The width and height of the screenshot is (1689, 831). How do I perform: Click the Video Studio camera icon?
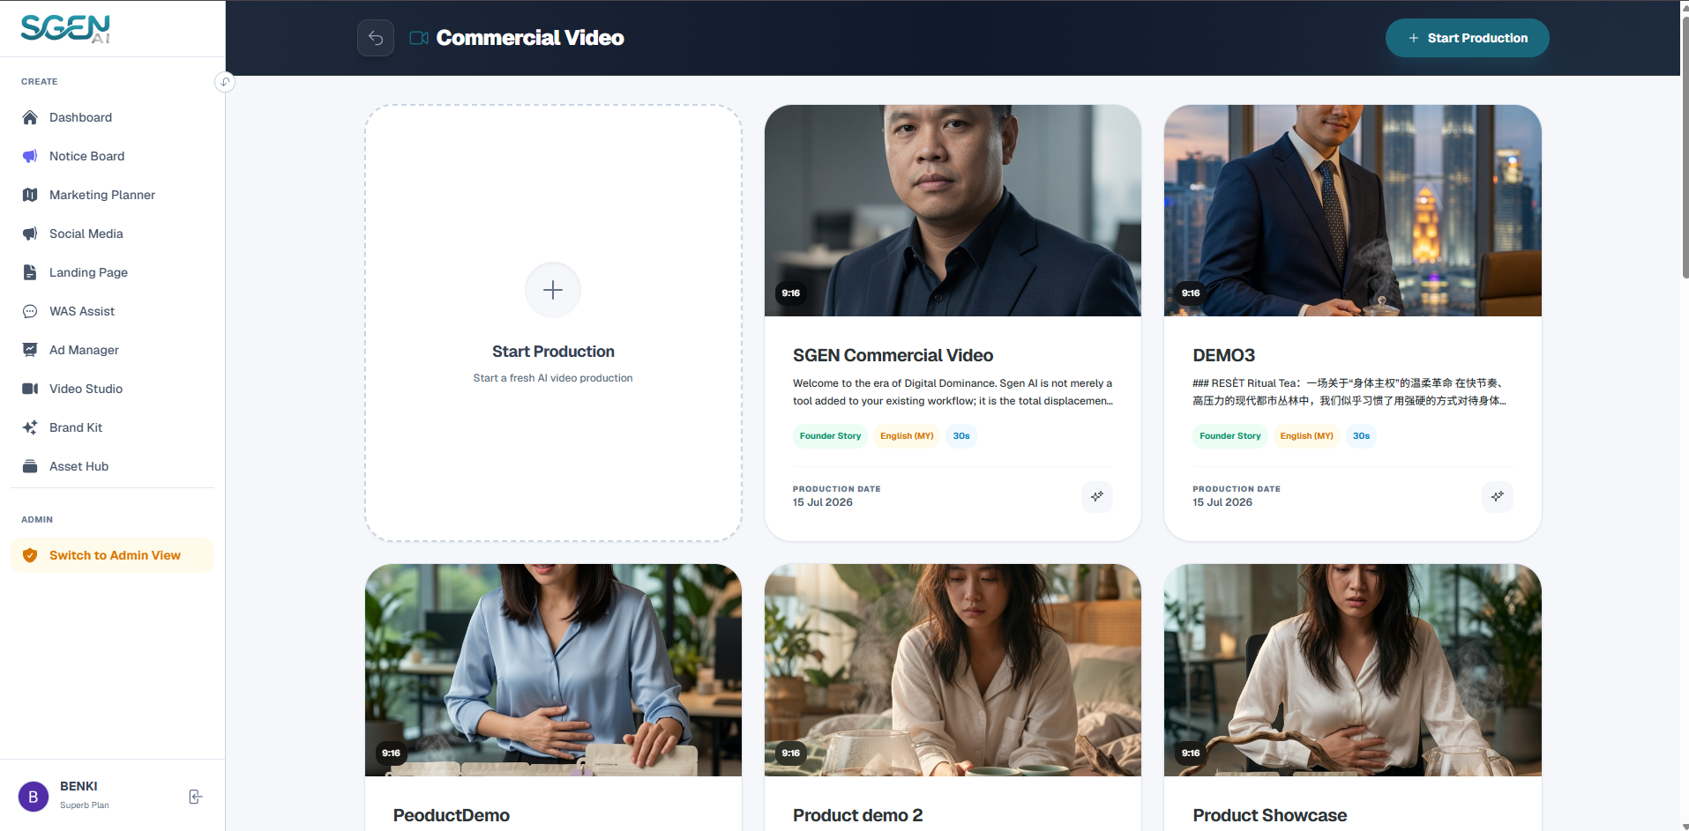click(x=30, y=389)
